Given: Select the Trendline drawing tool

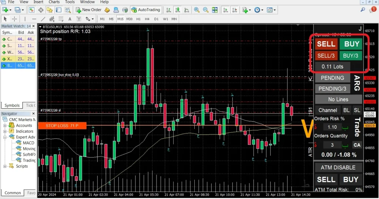Looking at the screenshot, I should pos(43,19).
